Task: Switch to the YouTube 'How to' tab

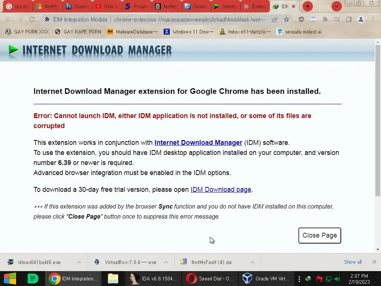Action: [107, 6]
